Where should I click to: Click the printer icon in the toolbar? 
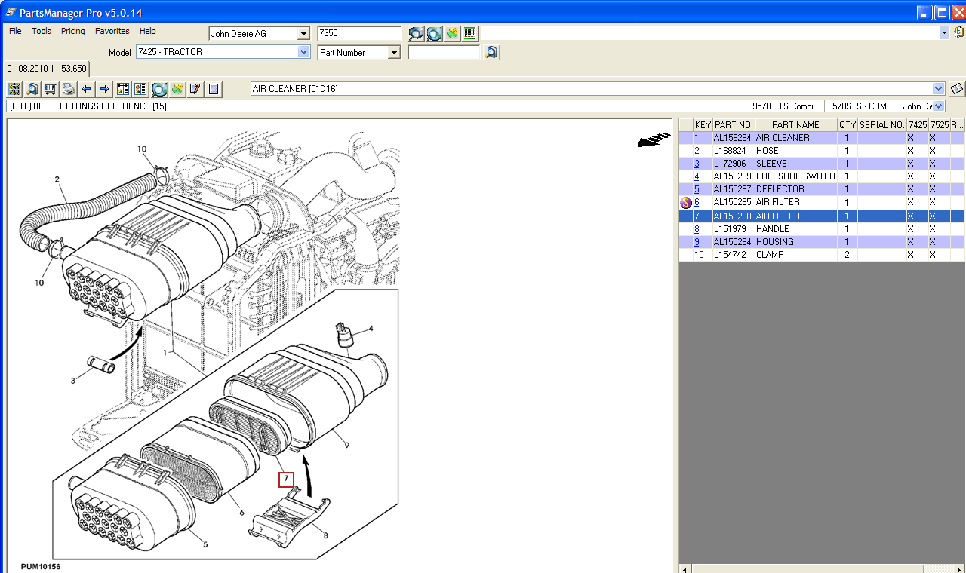tap(69, 89)
